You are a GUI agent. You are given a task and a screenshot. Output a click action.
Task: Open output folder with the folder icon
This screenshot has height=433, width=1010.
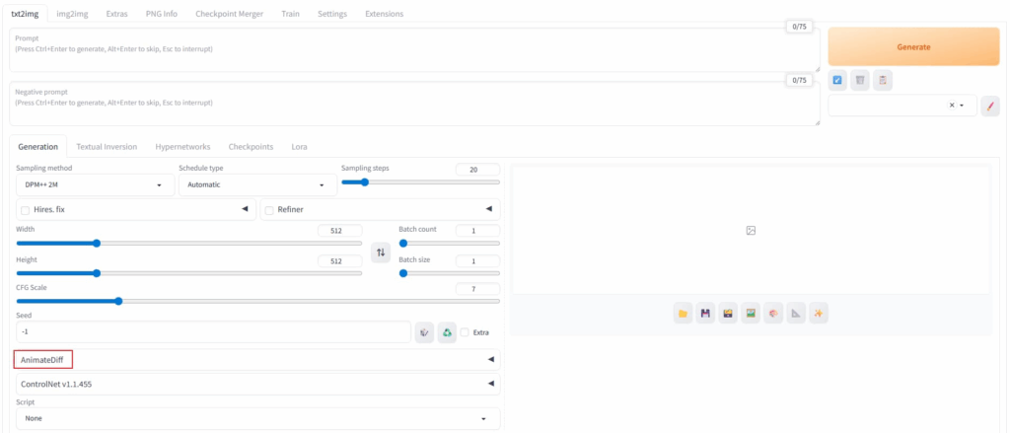tap(683, 314)
